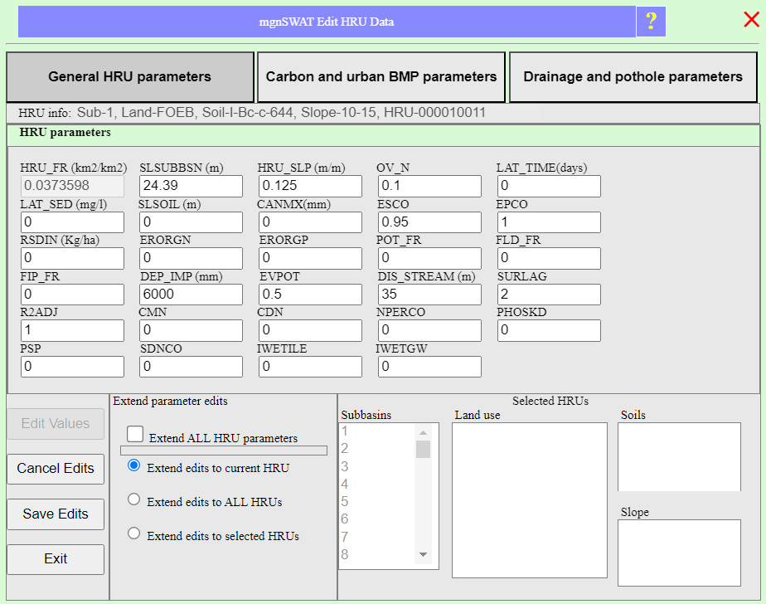Close the Edit HRU Data window

(x=751, y=20)
